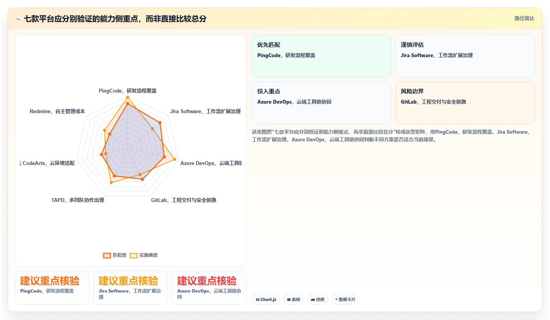Click the 谨慎评估 card heading
Viewport: 550px width, 320px height.
(412, 45)
